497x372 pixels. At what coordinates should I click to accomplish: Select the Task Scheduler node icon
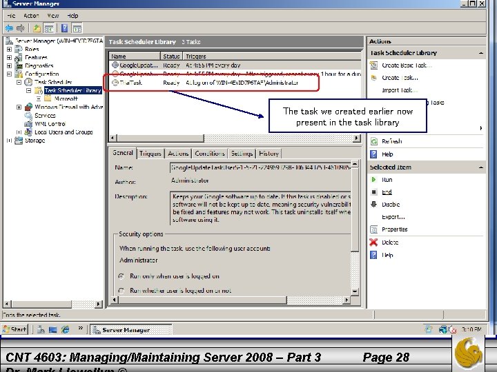point(28,82)
